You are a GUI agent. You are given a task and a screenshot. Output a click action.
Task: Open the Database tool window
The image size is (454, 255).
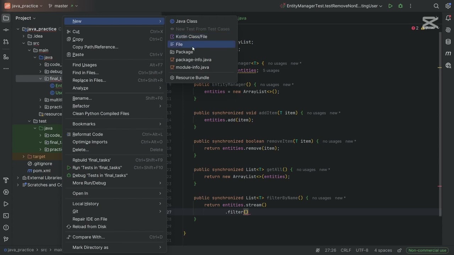[448, 42]
